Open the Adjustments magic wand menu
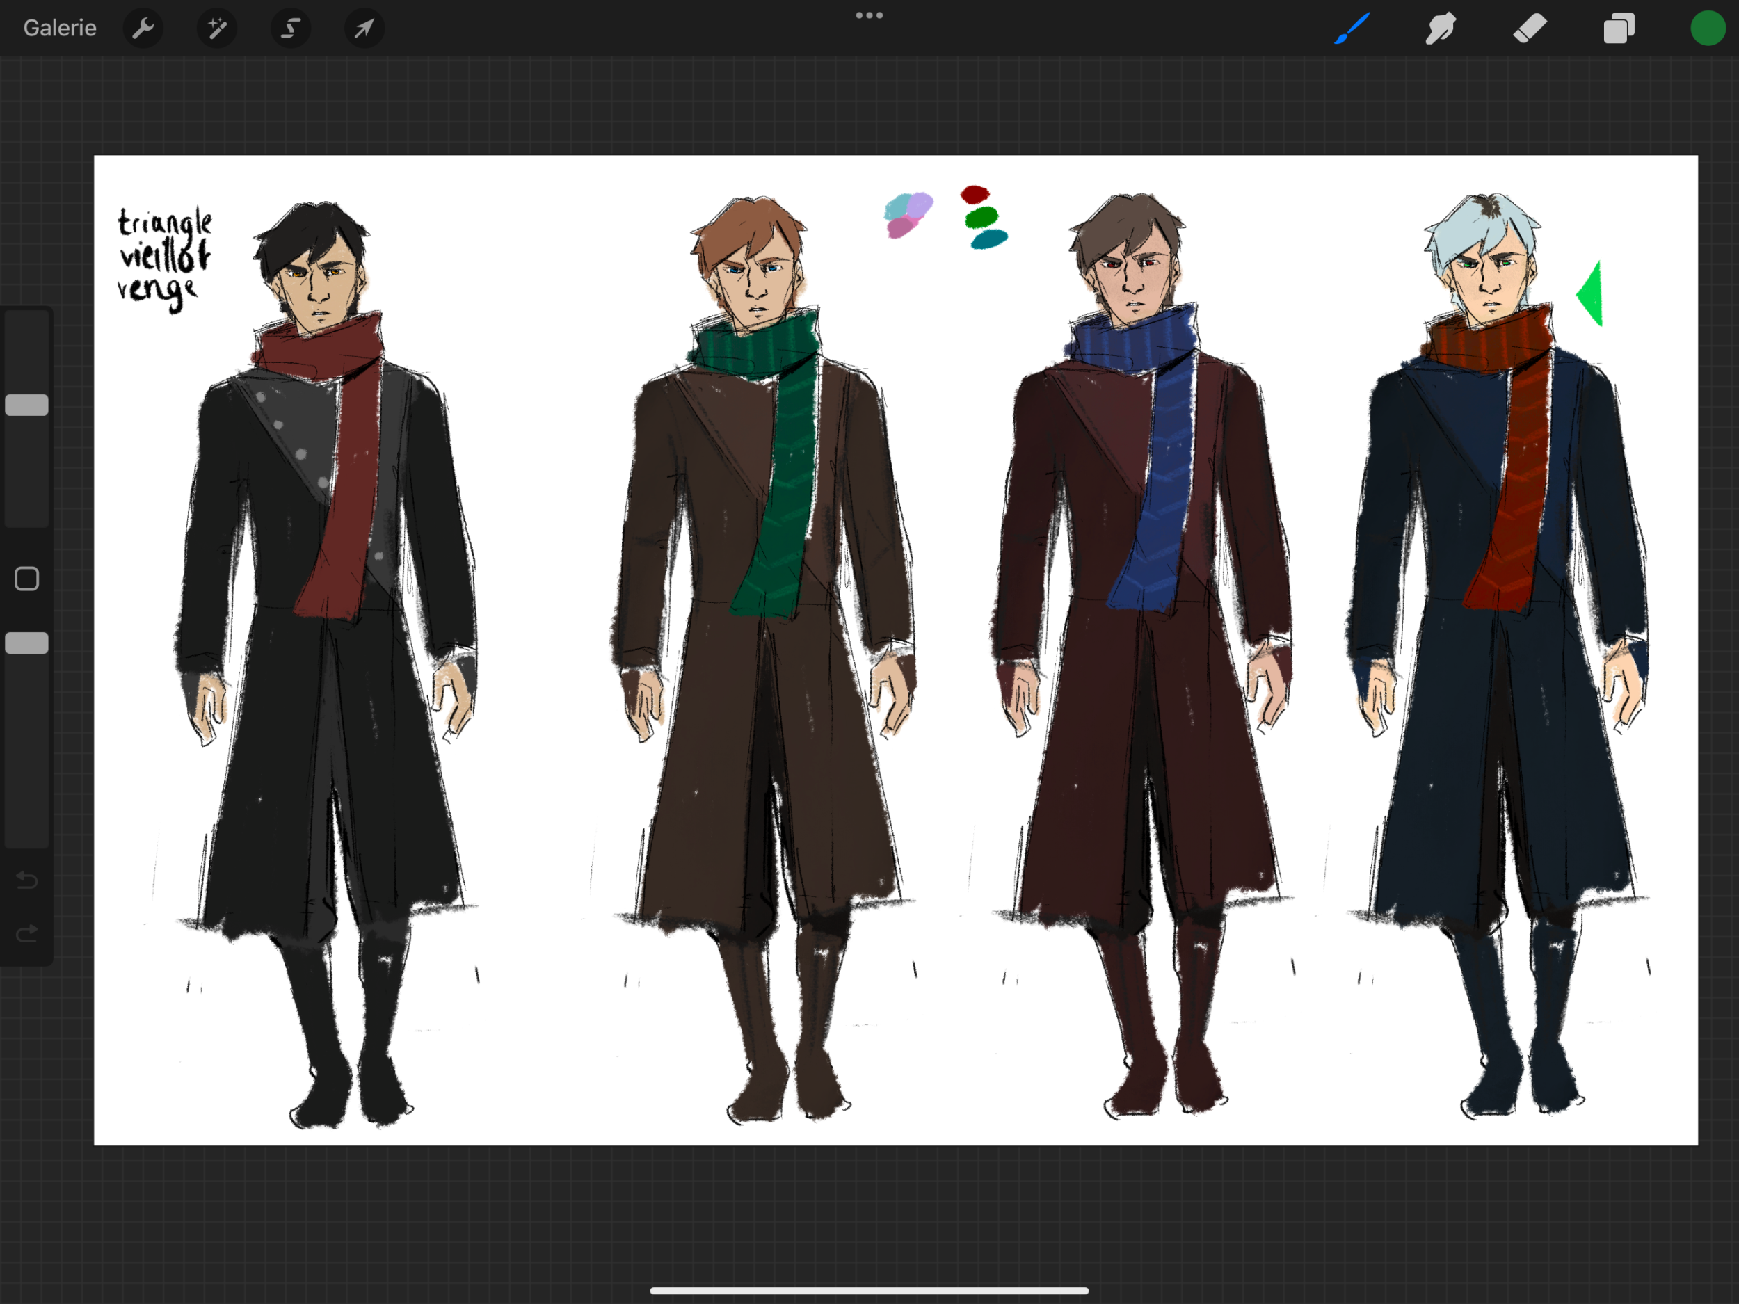The width and height of the screenshot is (1739, 1304). tap(217, 29)
